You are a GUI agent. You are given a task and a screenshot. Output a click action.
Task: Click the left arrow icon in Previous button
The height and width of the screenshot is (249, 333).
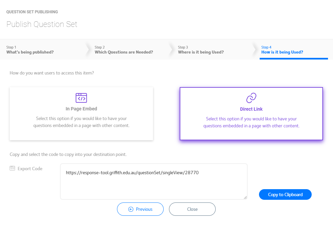click(131, 209)
